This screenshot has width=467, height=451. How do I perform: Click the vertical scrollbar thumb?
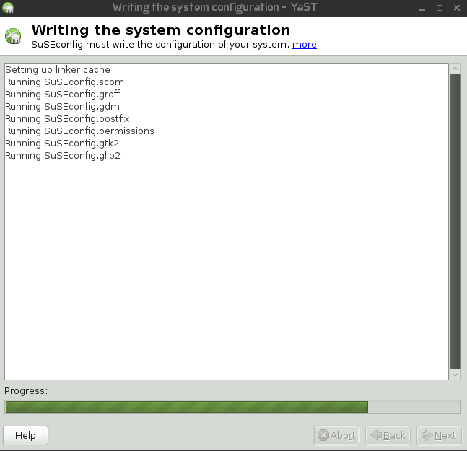click(455, 222)
